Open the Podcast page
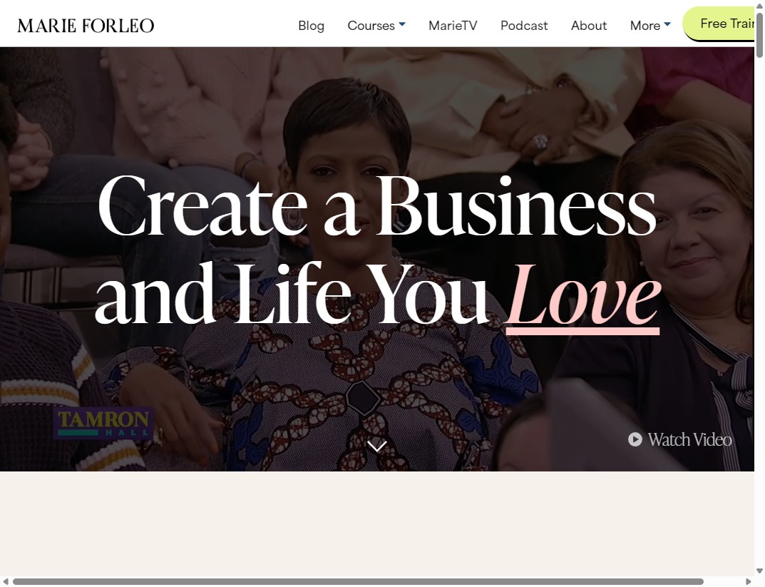Screen dimensions: 765x587 [524, 25]
